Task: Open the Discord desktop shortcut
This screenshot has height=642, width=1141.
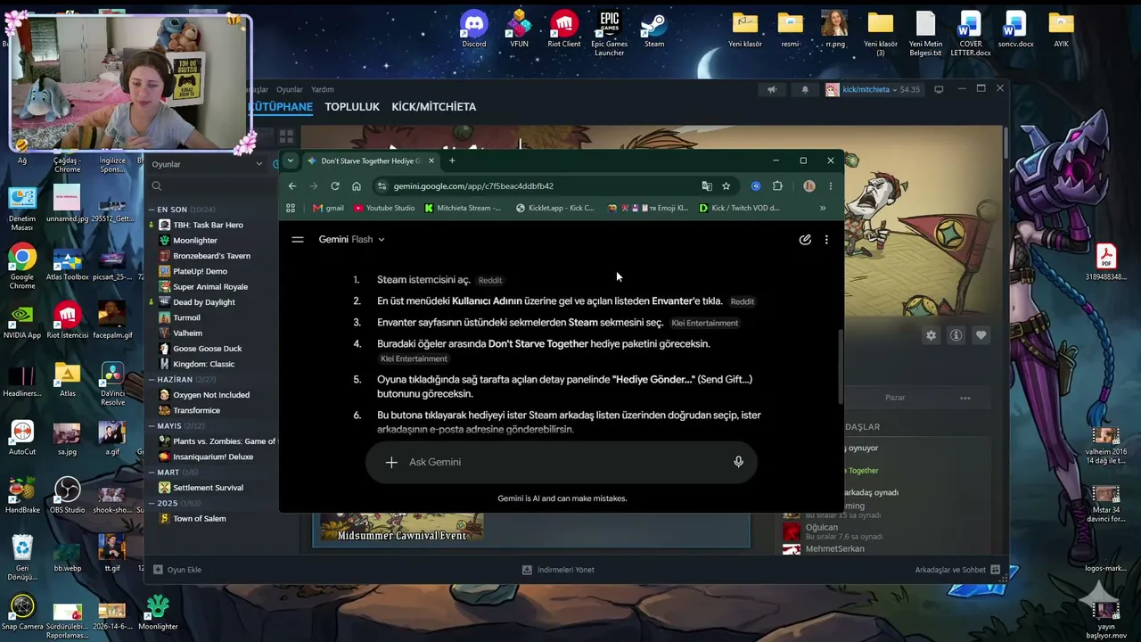Action: (x=474, y=29)
